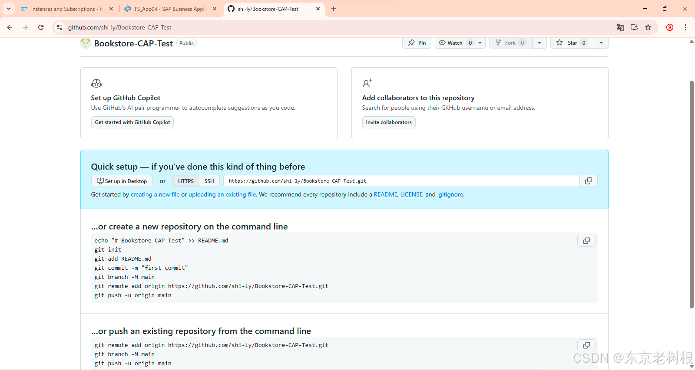Screen dimensions: 695x370
Task: Open the .gitignore link
Action: click(450, 195)
